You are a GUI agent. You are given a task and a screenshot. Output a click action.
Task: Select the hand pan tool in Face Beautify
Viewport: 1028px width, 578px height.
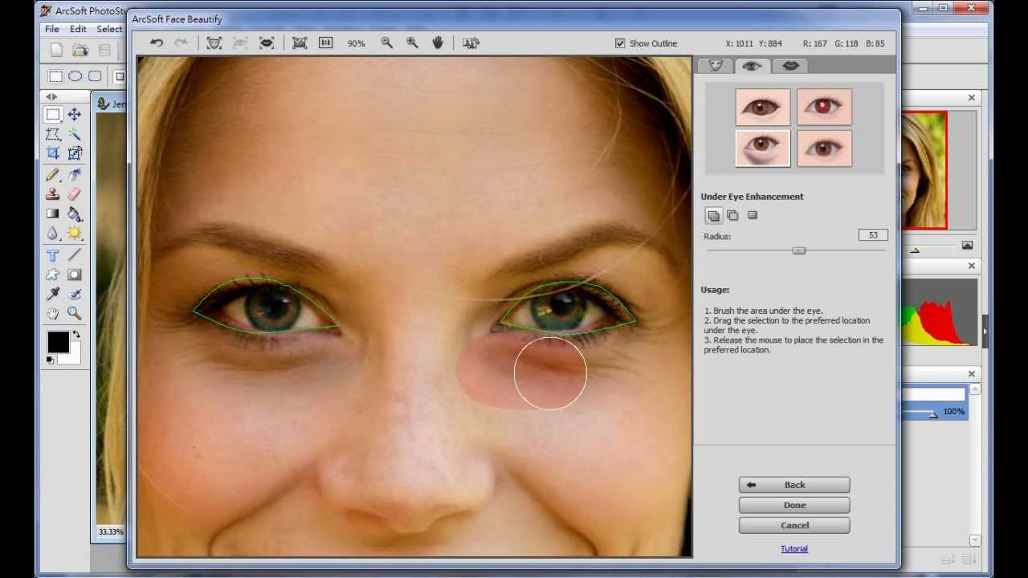point(438,43)
